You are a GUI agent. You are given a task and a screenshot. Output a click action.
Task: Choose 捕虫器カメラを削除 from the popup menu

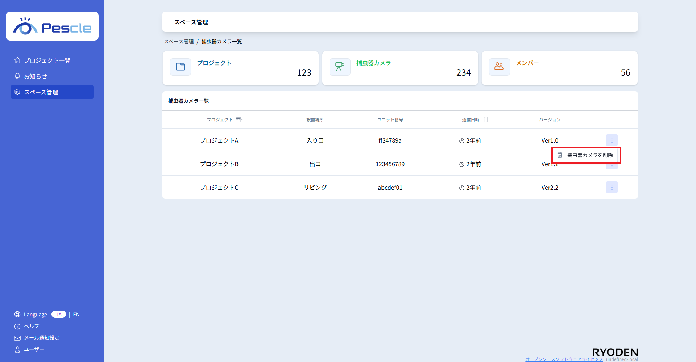coord(586,155)
